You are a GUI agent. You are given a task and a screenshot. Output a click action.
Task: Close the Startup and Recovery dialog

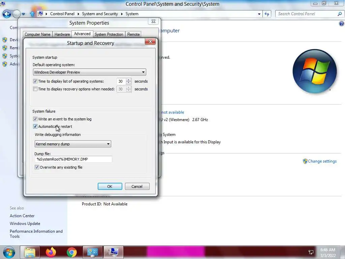pos(150,41)
